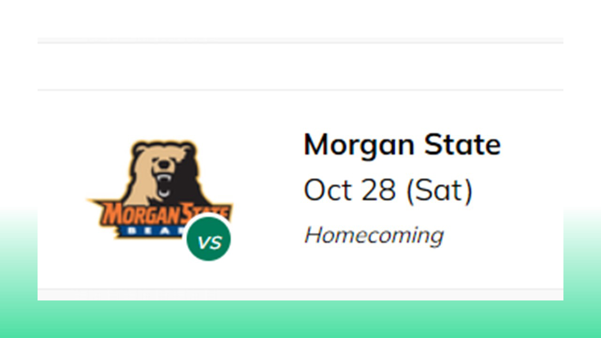Click the bear's open mouth in logo
This screenshot has width=601, height=338.
(163, 184)
